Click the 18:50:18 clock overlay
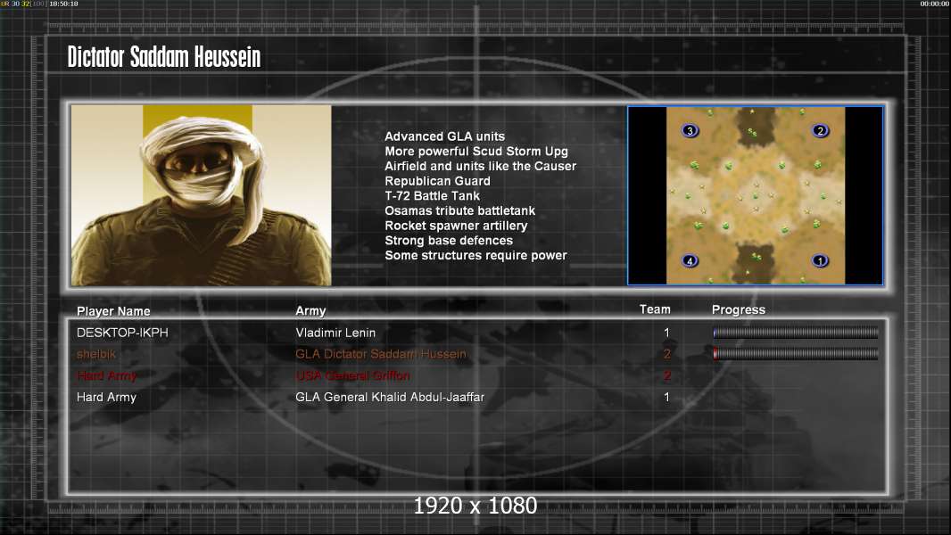This screenshot has width=951, height=535. [63, 4]
